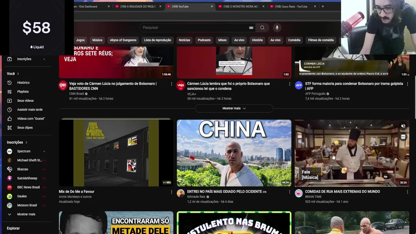The width and height of the screenshot is (416, 234).
Task: Click the search magnifier button
Action: point(262,28)
